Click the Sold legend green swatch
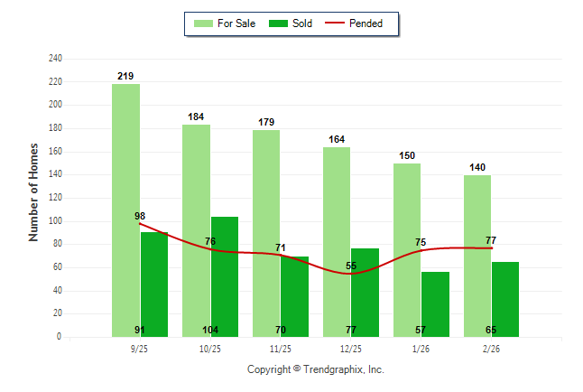 point(277,23)
